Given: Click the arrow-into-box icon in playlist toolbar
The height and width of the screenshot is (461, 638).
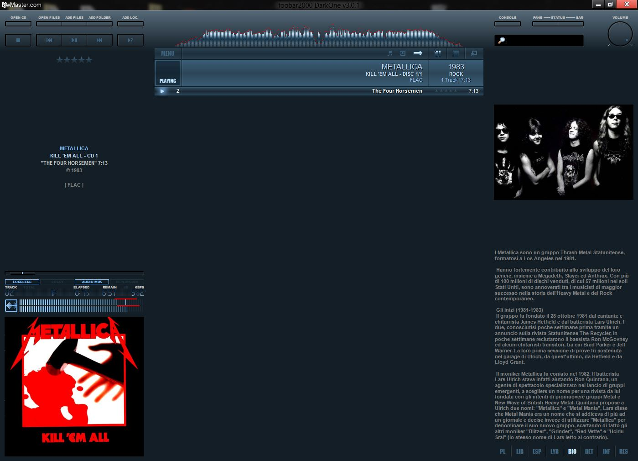Looking at the screenshot, I should [x=403, y=53].
